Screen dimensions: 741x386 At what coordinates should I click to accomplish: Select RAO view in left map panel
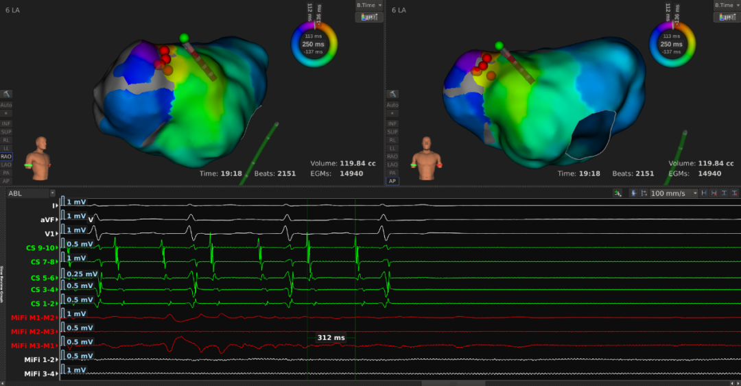coord(6,156)
